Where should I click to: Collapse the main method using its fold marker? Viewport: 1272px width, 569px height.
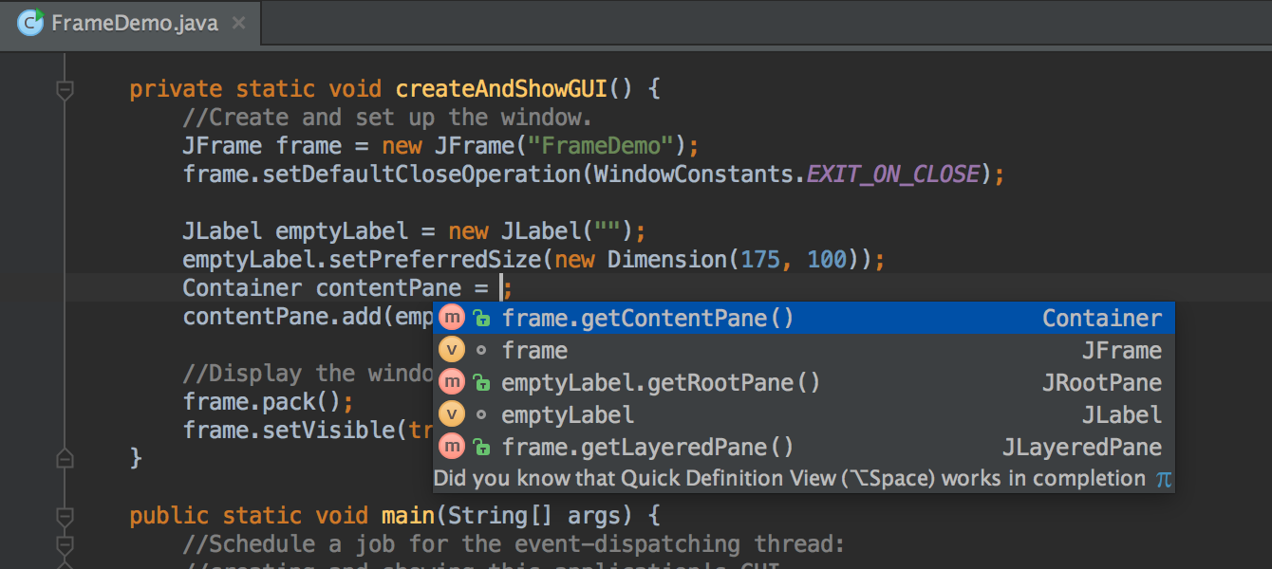65,515
